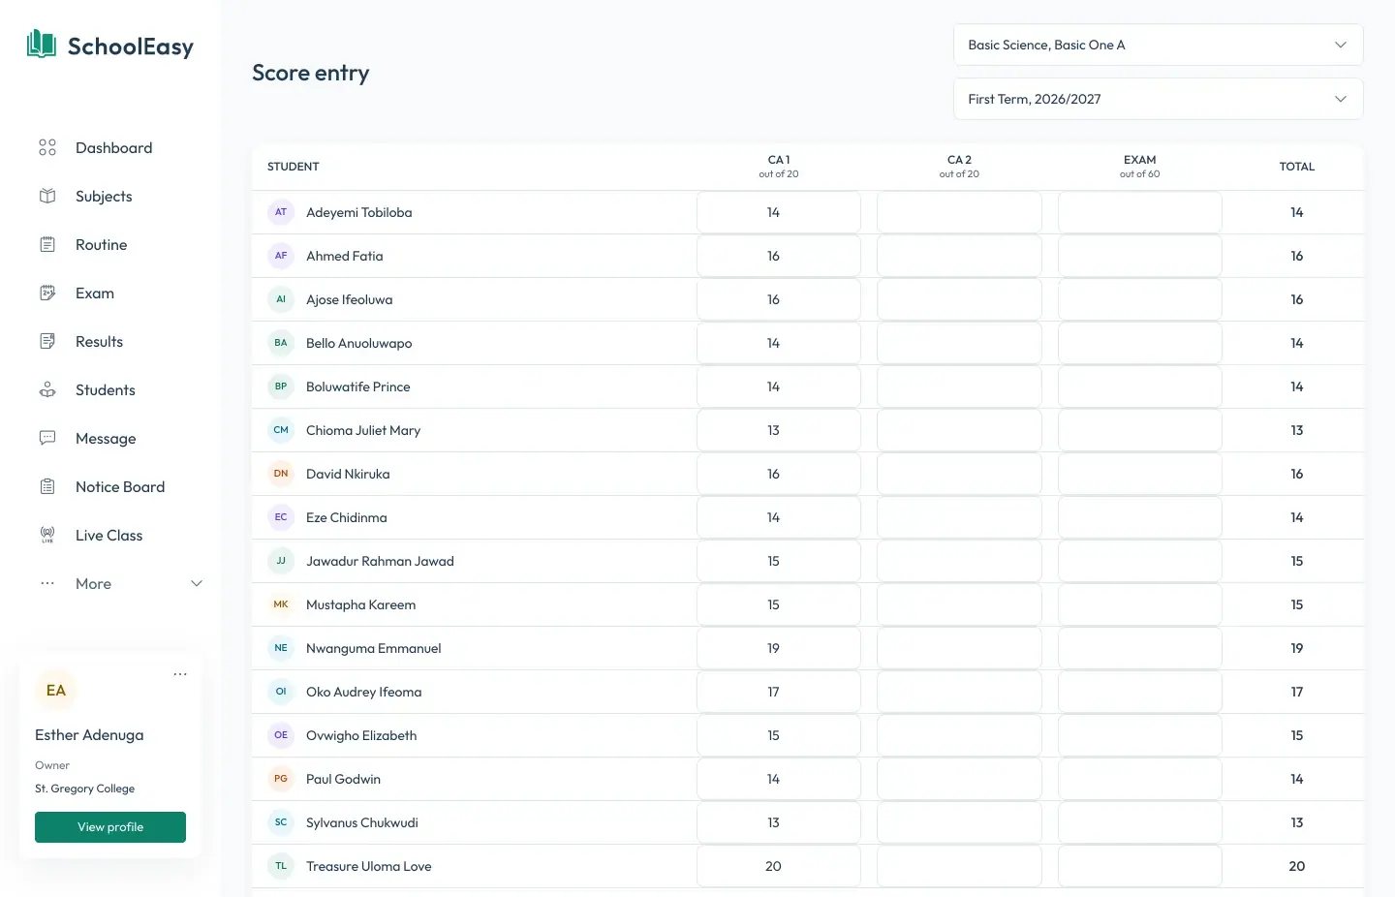The width and height of the screenshot is (1395, 897).
Task: Click the SchoolEasy brand name
Action: pos(131,46)
